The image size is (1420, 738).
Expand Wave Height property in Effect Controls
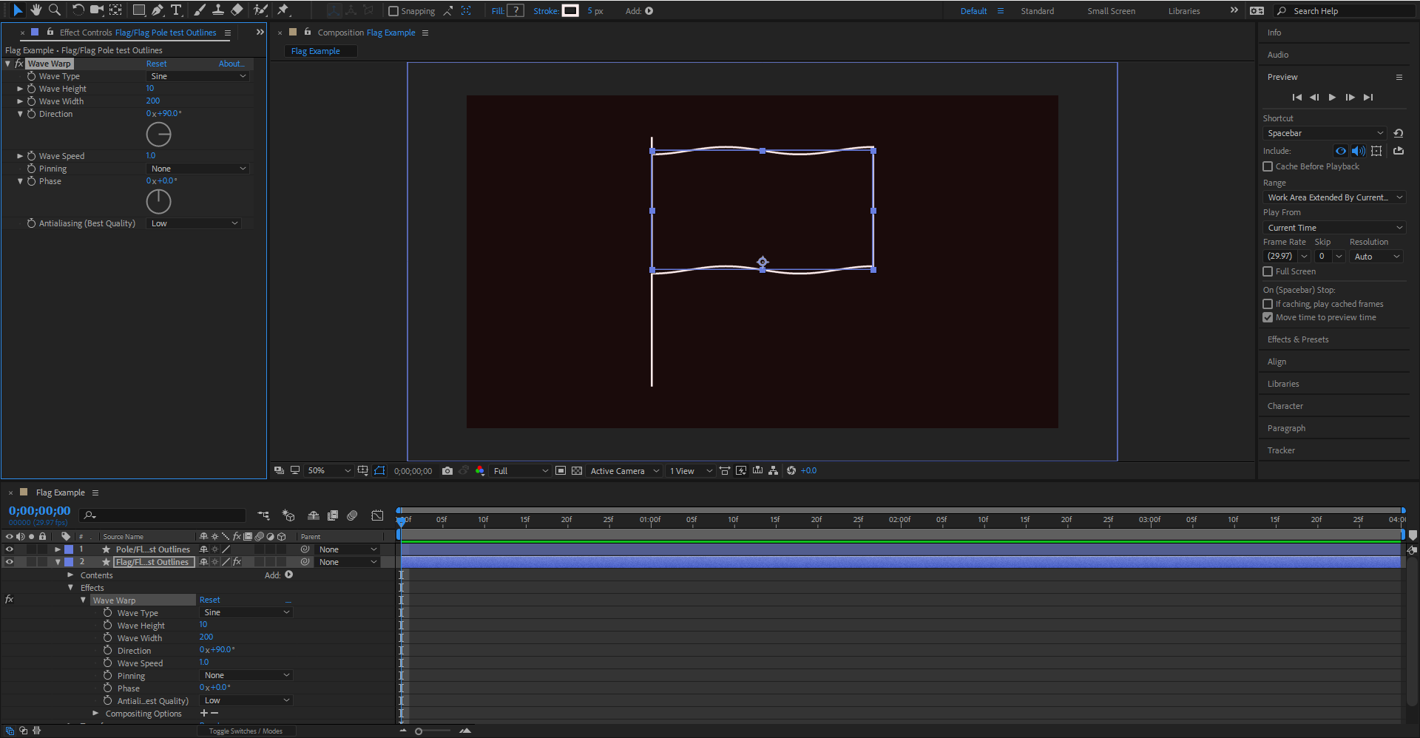[20, 89]
